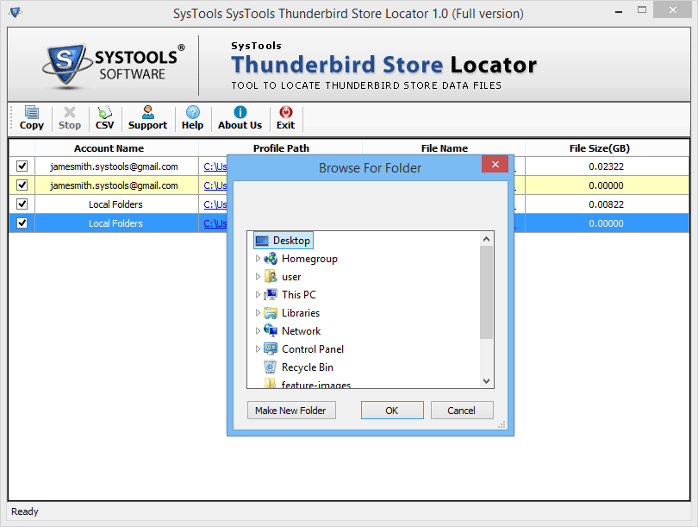Select the 0.02322 file size cell

607,166
